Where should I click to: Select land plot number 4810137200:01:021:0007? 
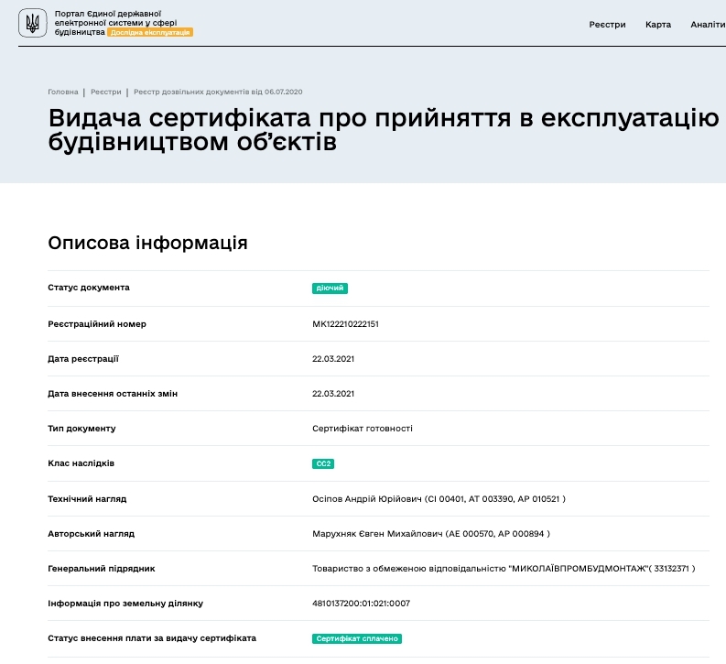tap(361, 604)
